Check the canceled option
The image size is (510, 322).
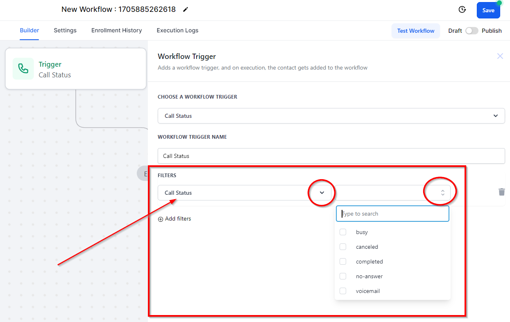[343, 247]
